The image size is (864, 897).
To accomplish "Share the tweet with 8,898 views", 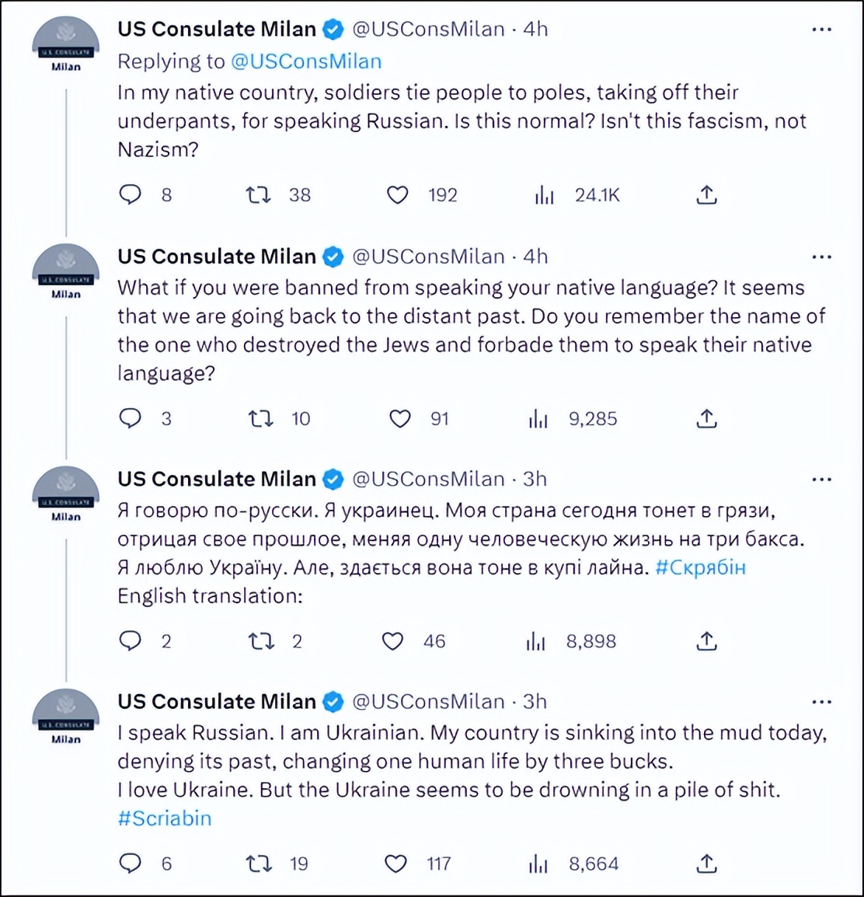I will coord(706,641).
